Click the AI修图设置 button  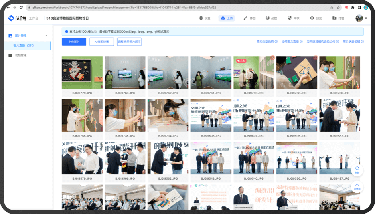[x=102, y=42]
